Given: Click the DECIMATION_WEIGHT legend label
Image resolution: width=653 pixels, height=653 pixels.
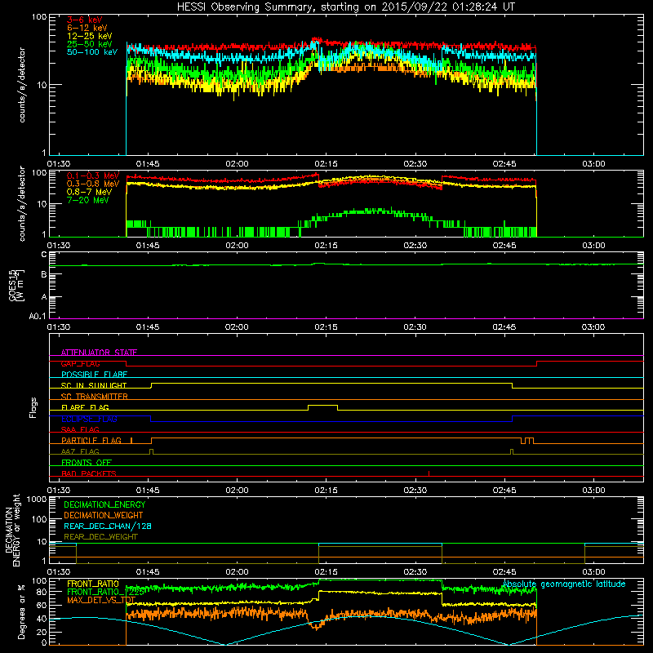Looking at the screenshot, I should click(104, 515).
